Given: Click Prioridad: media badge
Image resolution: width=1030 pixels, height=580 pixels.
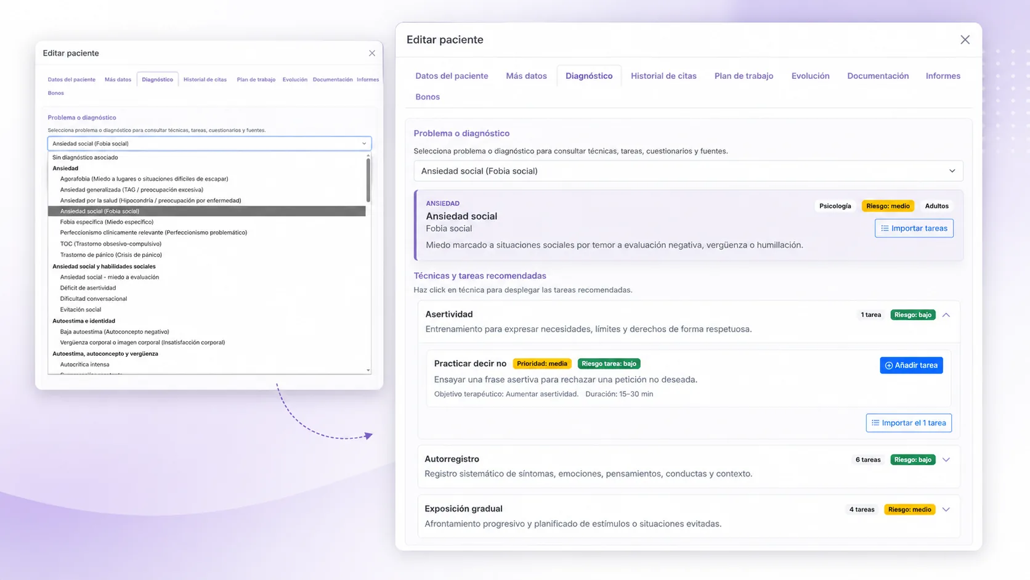Looking at the screenshot, I should point(542,364).
